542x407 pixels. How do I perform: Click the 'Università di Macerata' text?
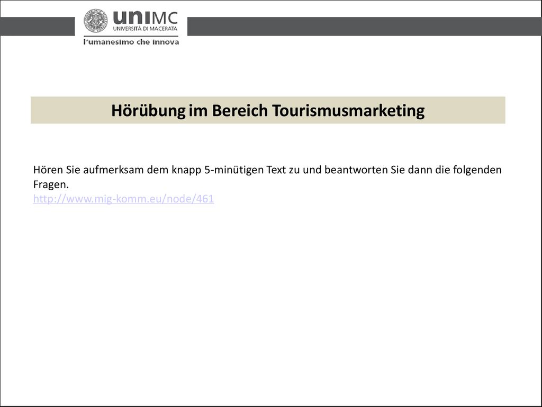pos(145,29)
